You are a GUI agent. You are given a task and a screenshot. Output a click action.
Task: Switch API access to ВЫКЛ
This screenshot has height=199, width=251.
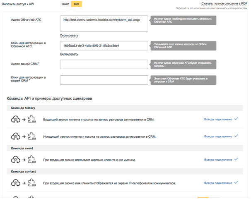[x=65, y=4]
